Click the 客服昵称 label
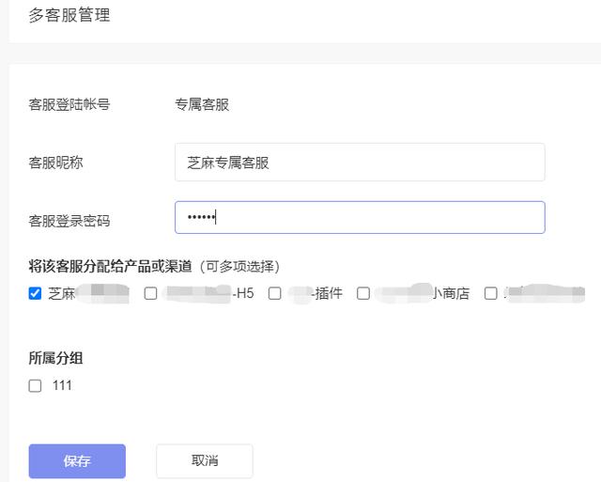Screen dimensions: 601x482 56,163
